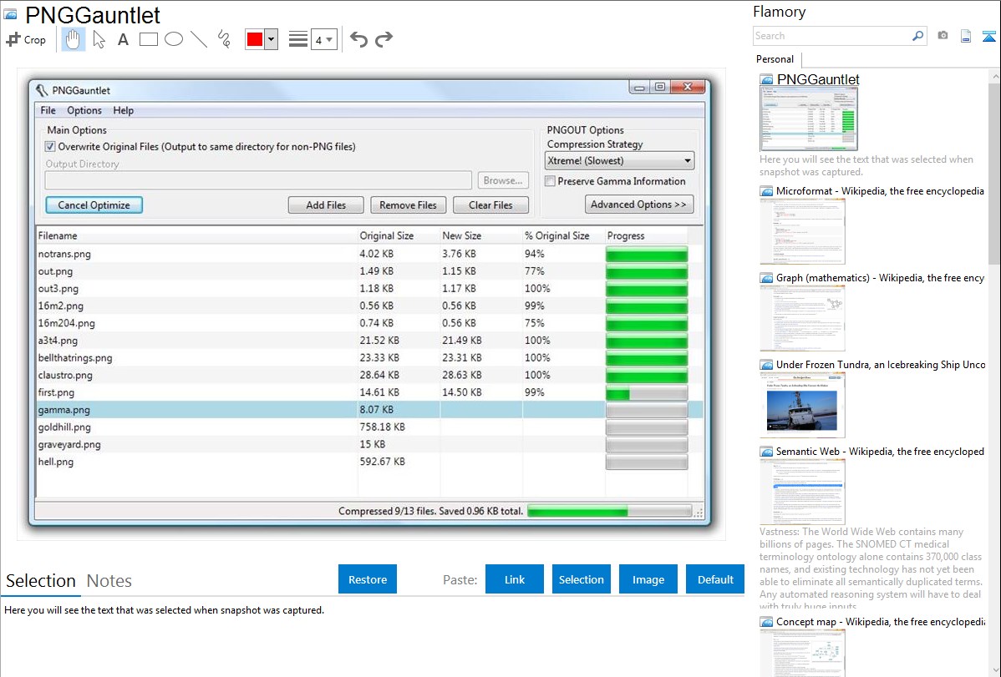This screenshot has height=677, width=1001.
Task: Click the Add Files button
Action: [x=326, y=205]
